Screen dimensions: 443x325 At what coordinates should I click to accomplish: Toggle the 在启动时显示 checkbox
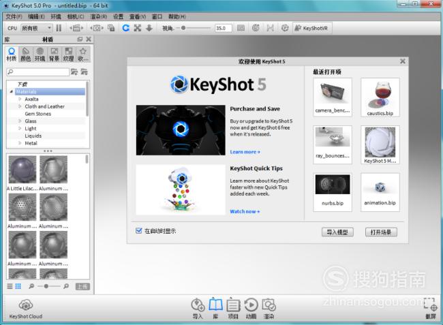(x=138, y=231)
